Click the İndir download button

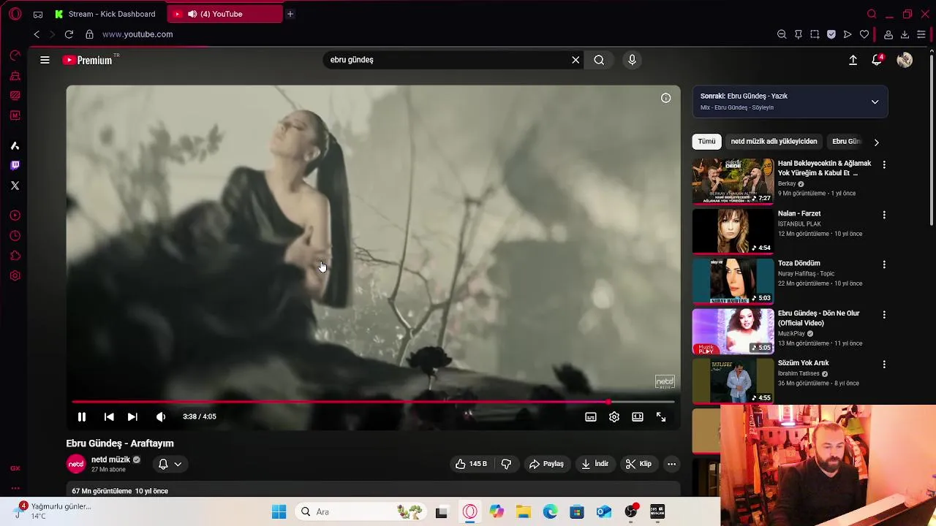click(595, 464)
